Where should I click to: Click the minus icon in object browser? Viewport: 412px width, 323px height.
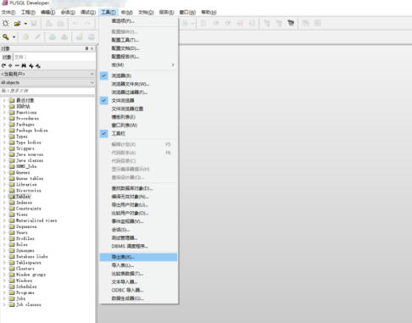(17, 65)
